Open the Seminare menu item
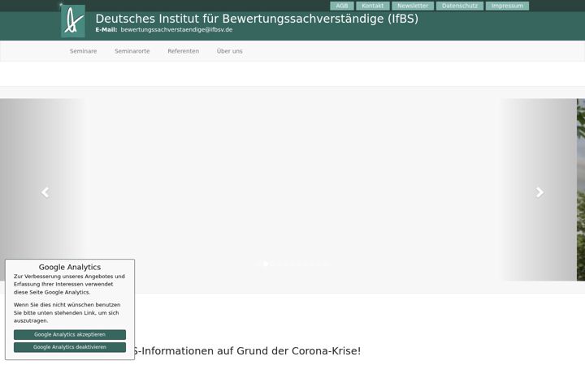585x365 pixels. click(83, 51)
